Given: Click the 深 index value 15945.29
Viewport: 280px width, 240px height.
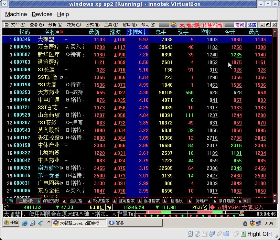Looking at the screenshot, I should pos(134,207).
